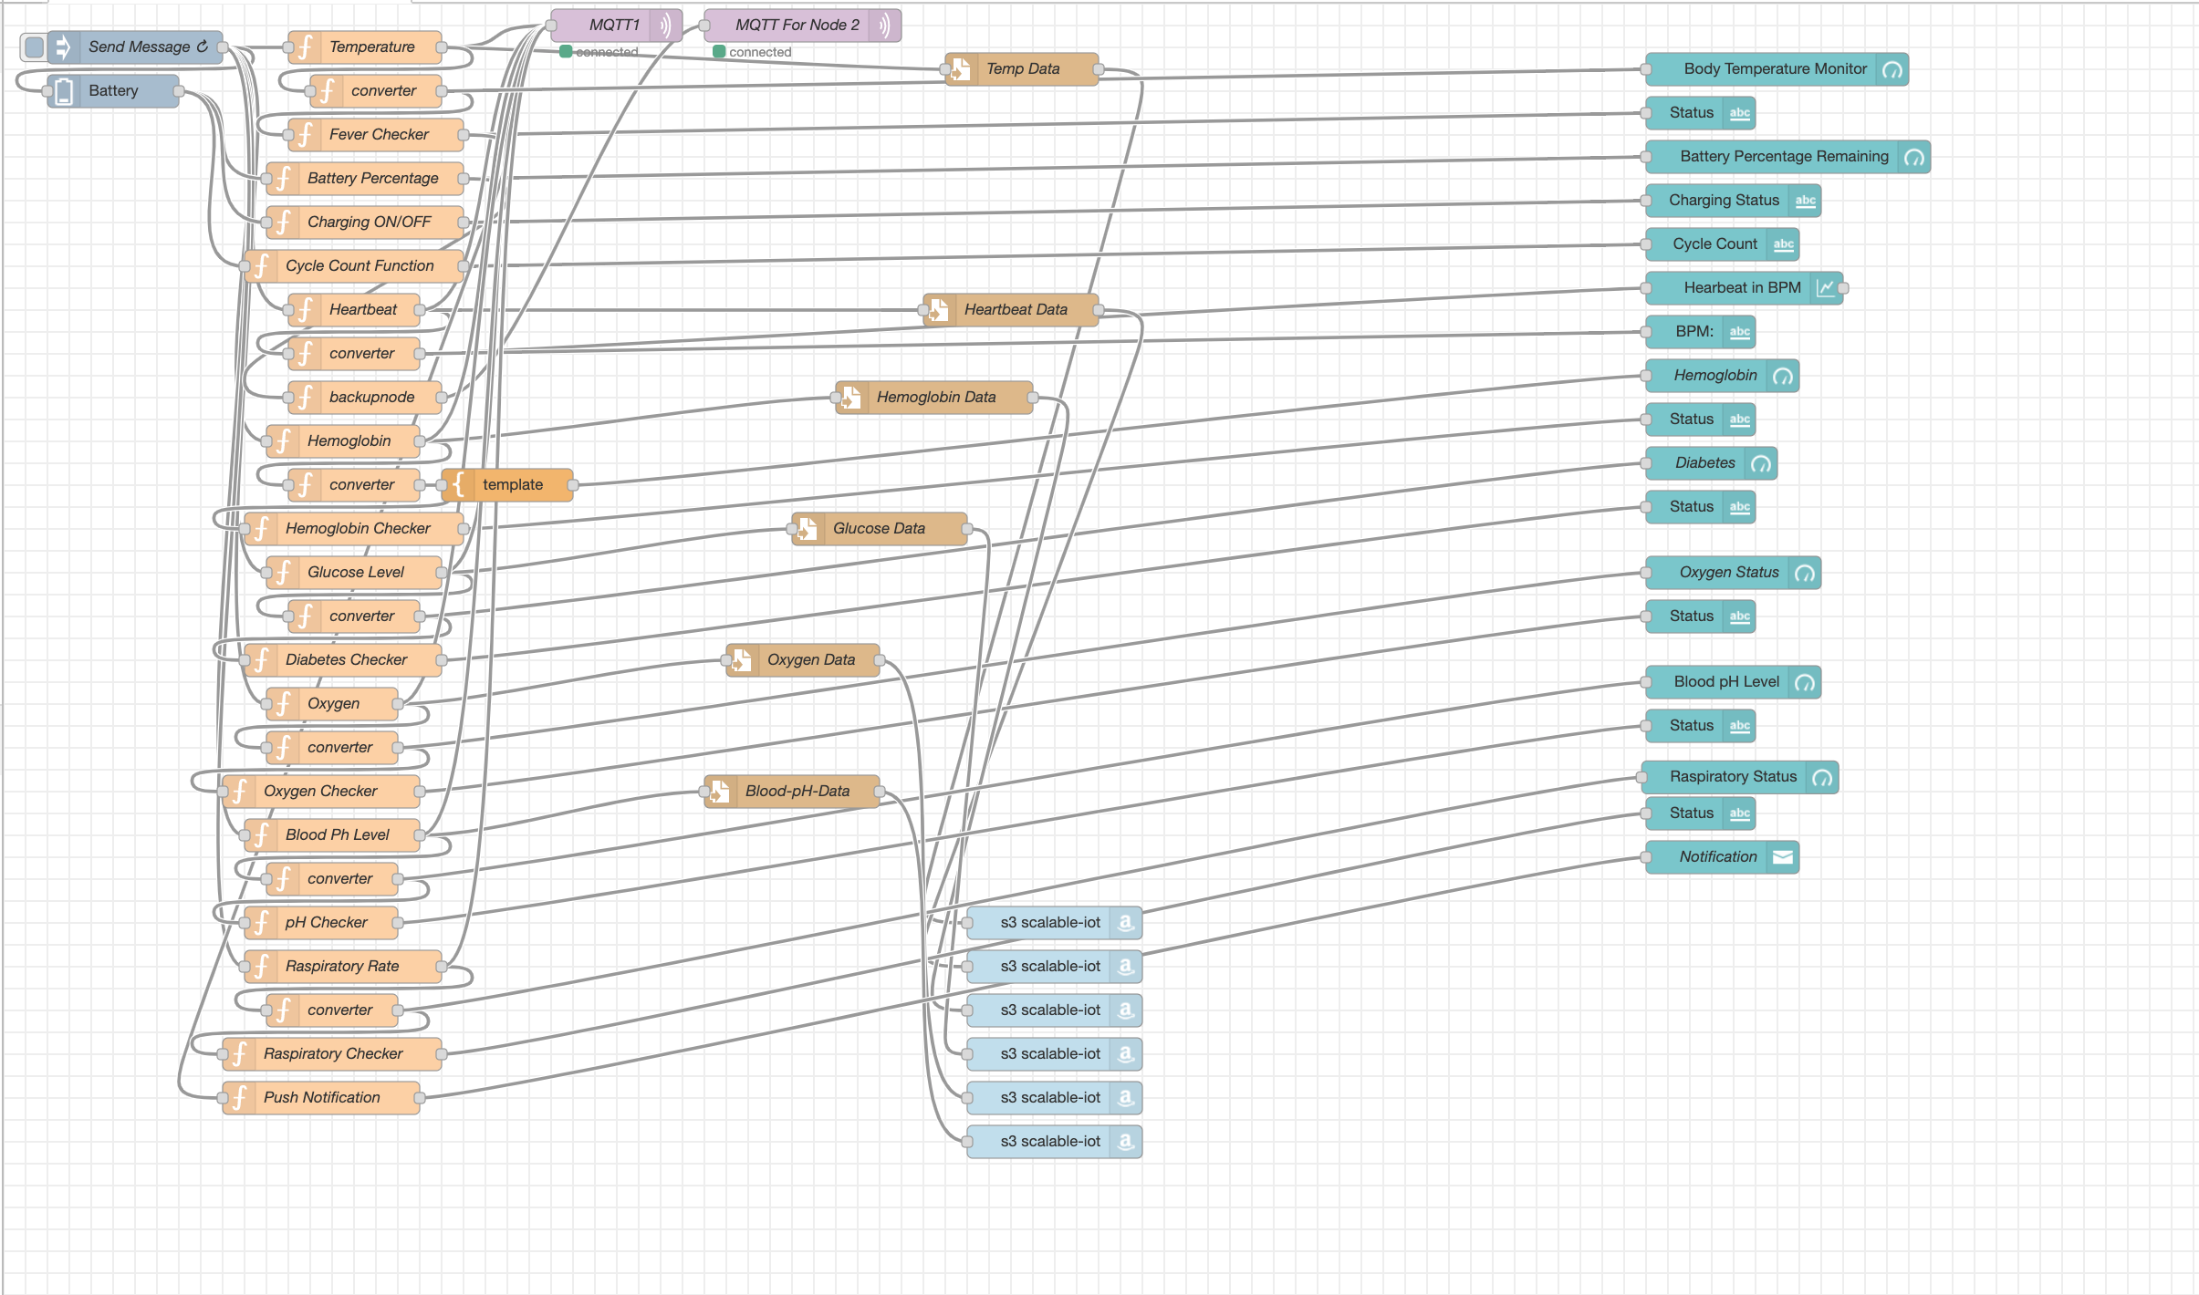
Task: Select the Blood pH Level gauge node
Action: (x=1725, y=682)
